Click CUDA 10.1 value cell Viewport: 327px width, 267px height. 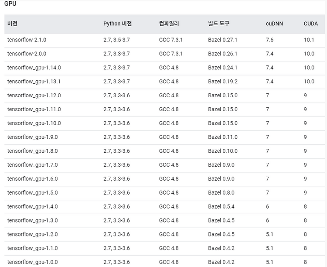[309, 40]
